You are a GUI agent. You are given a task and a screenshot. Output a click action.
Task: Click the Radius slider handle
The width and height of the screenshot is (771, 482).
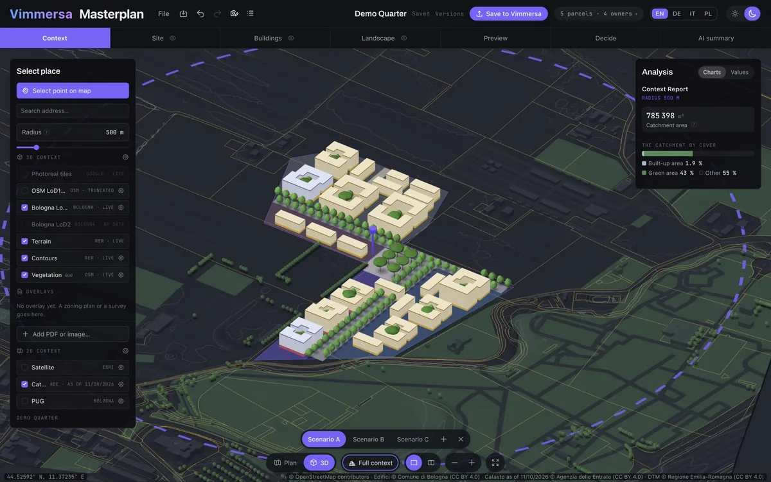(36, 147)
